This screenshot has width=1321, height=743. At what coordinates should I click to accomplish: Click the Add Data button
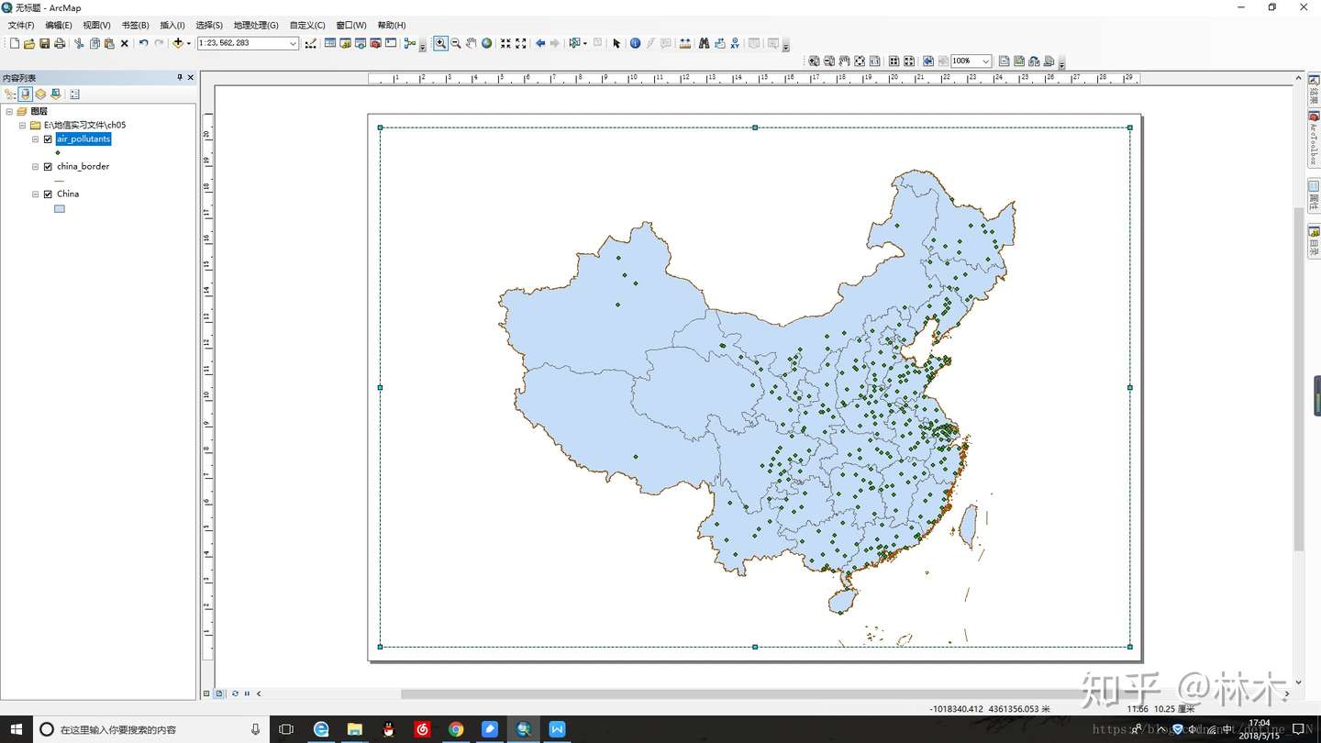point(178,43)
